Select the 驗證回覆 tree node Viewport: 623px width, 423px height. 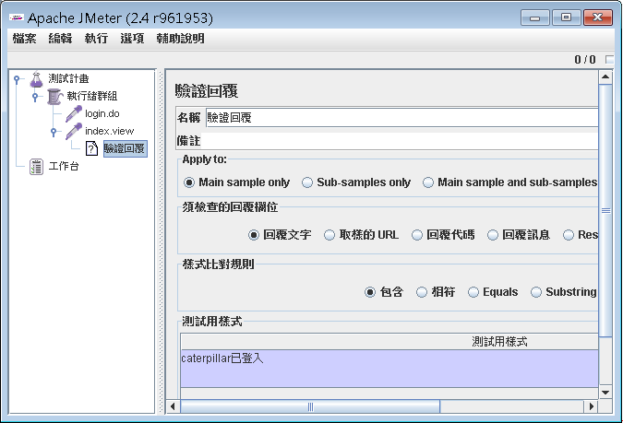126,148
